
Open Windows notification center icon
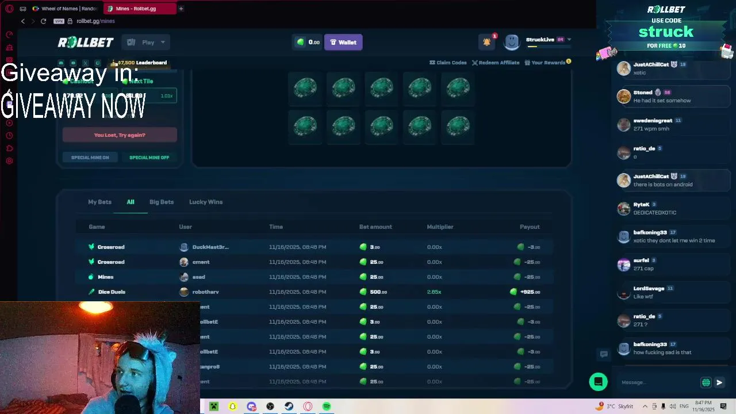[723, 407]
